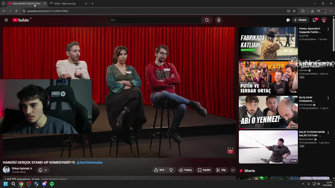
Task: Open Windows taskbar search
Action: (13, 184)
